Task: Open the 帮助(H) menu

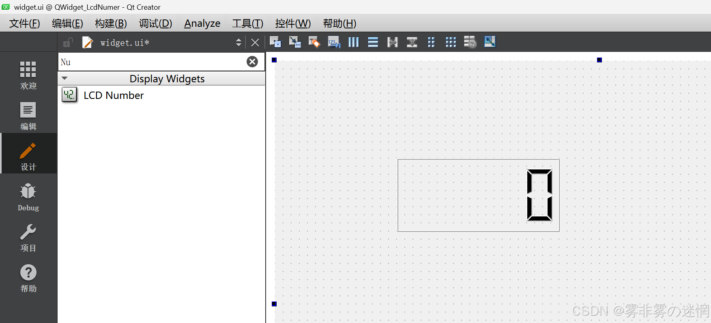Action: point(339,24)
